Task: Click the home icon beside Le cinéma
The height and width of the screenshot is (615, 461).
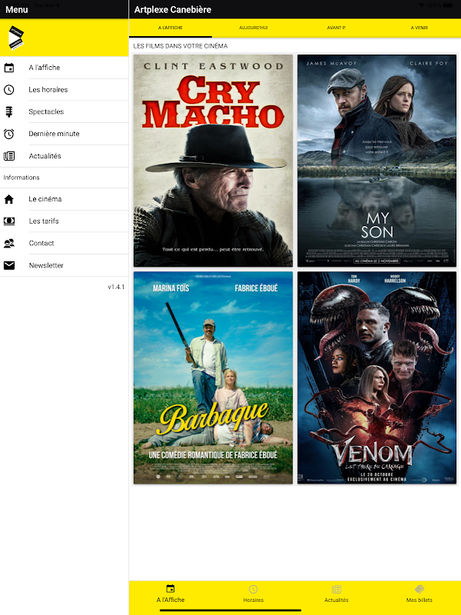Action: pyautogui.click(x=9, y=199)
